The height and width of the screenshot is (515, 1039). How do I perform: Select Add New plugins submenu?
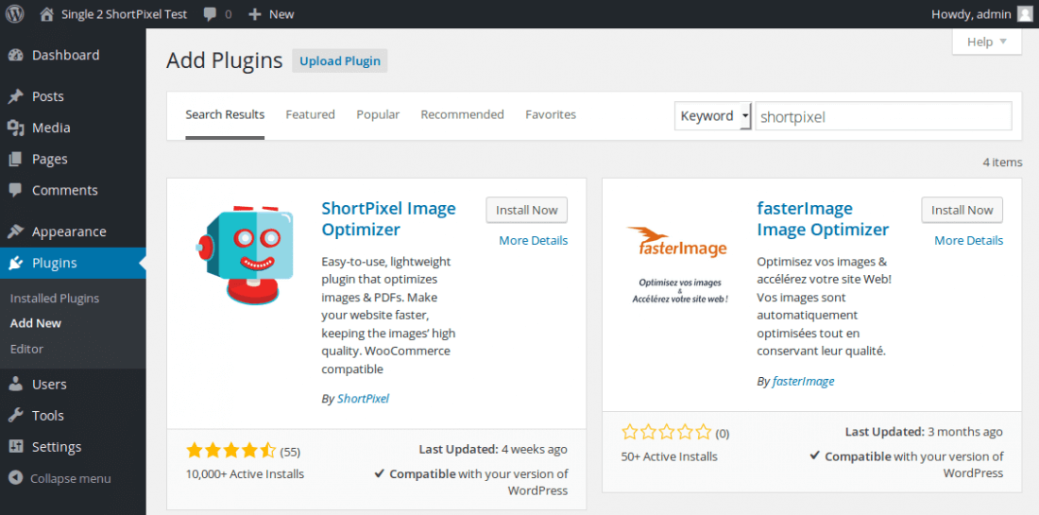[x=36, y=323]
